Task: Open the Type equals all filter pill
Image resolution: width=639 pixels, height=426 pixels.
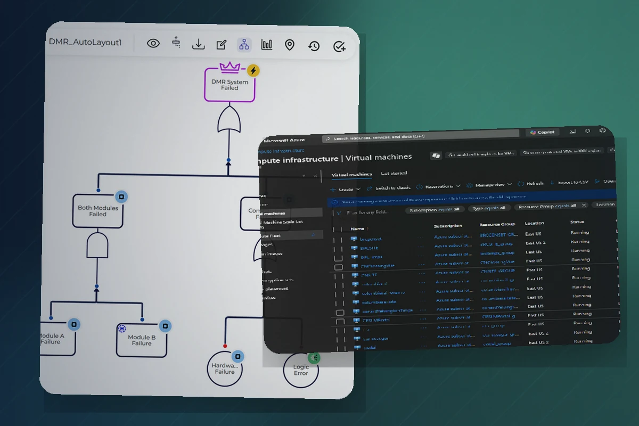Action: tap(489, 208)
